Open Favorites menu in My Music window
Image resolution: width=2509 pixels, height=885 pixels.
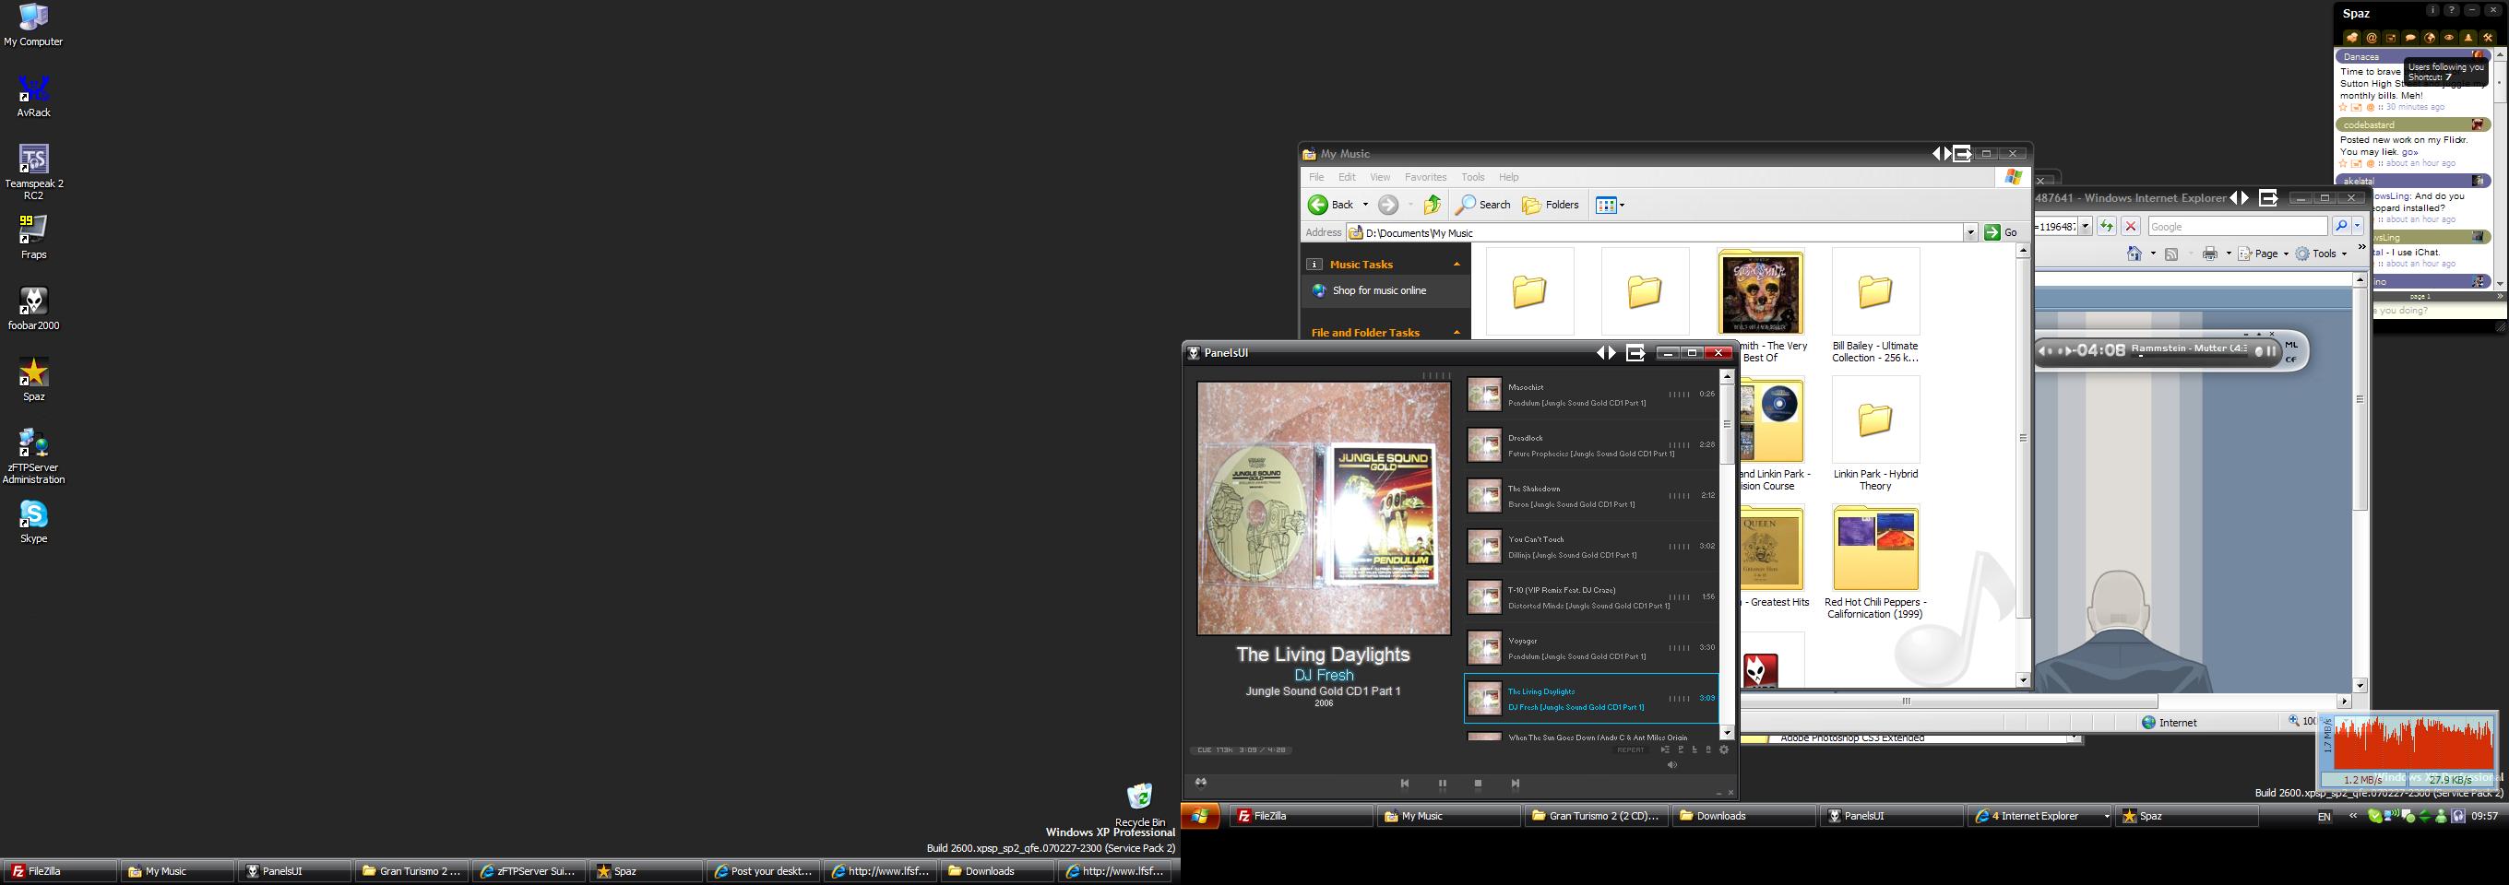[1425, 177]
